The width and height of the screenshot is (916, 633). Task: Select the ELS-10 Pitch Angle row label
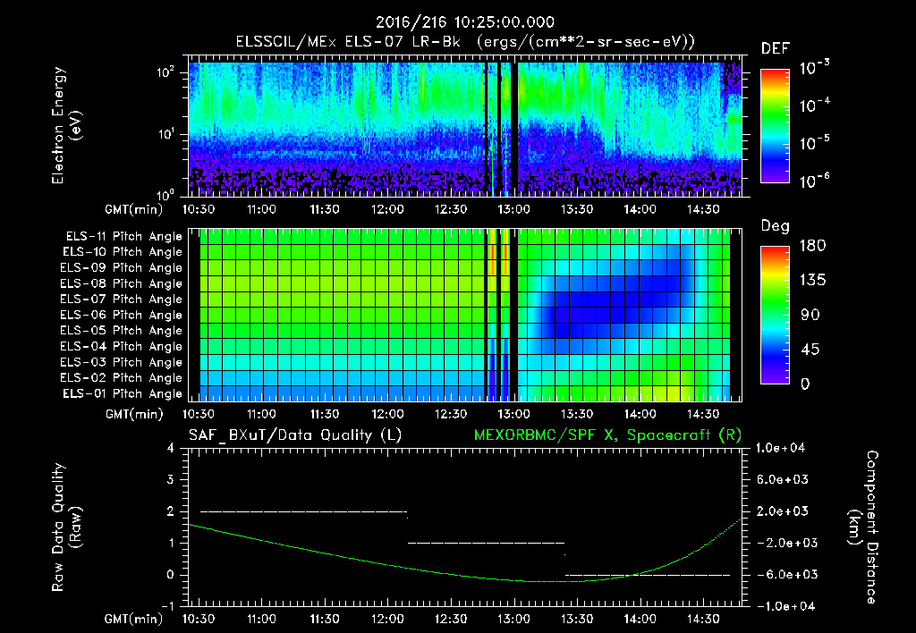(123, 252)
